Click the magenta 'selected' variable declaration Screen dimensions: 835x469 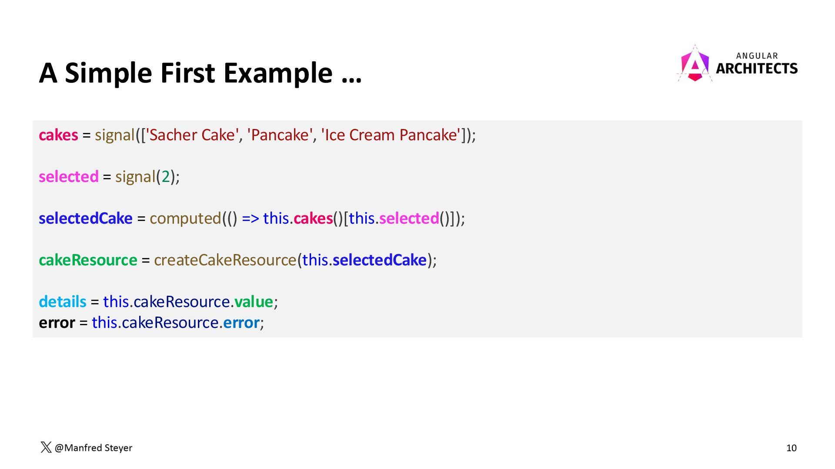tap(69, 177)
